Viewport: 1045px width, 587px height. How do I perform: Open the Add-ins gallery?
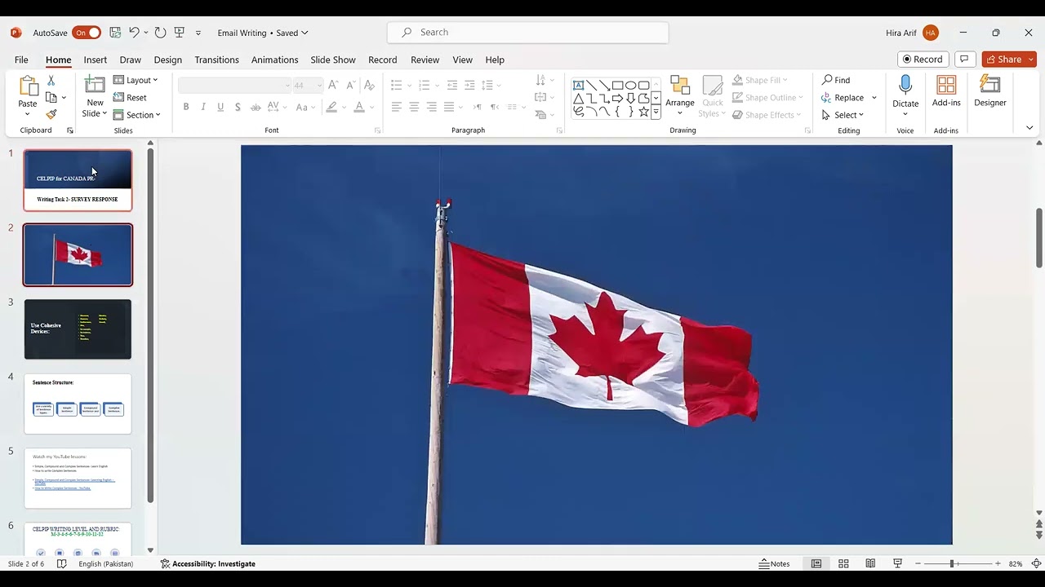(946, 91)
